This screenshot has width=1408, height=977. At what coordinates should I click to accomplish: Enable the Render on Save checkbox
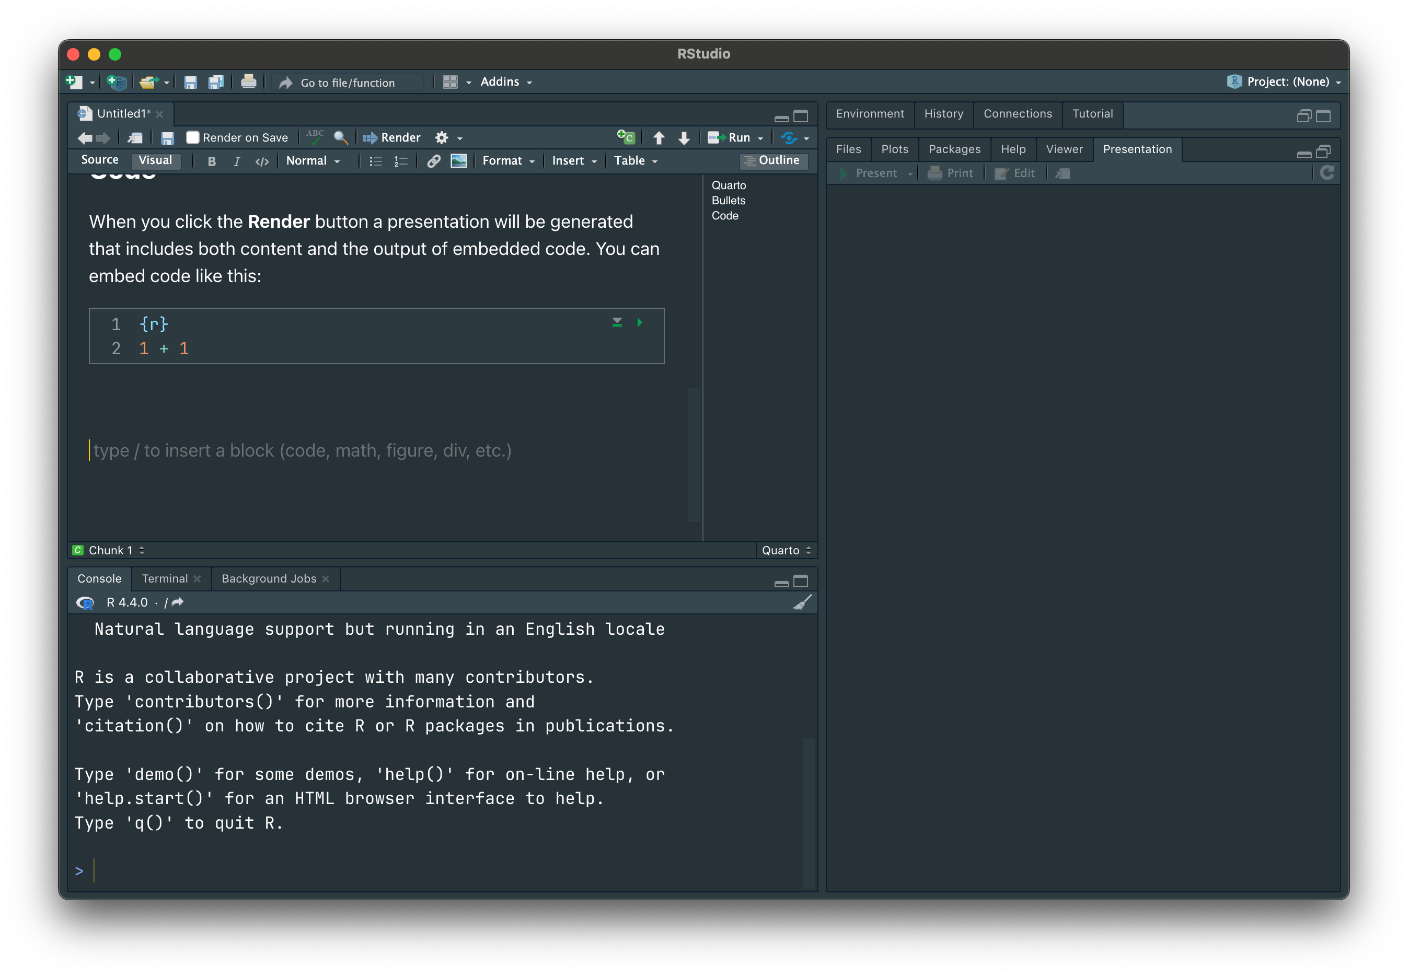193,138
